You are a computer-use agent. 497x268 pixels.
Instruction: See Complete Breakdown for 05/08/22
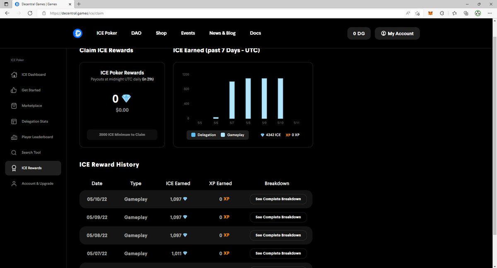point(278,235)
